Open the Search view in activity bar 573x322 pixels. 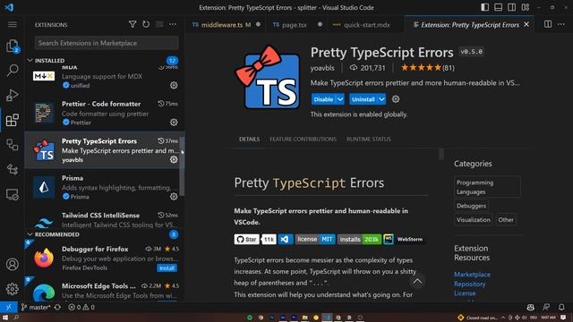12,70
